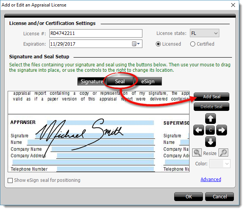Screen dimensions: 245x211
Task: Open the Advanced link
Action: coord(211,180)
